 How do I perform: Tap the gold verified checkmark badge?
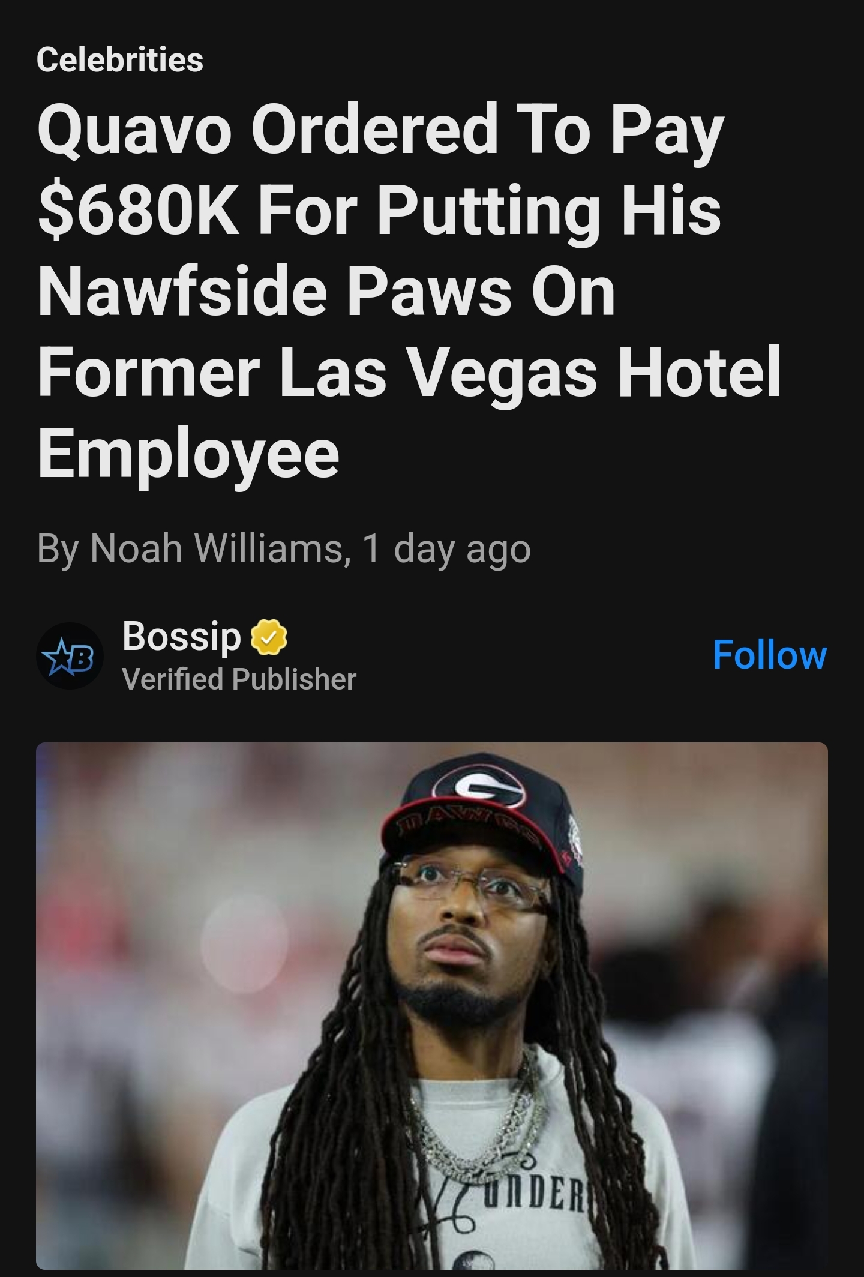pos(268,637)
